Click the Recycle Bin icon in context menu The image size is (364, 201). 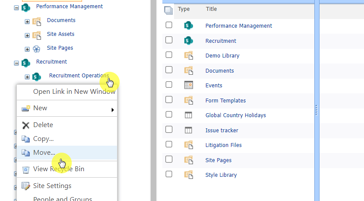click(x=25, y=170)
